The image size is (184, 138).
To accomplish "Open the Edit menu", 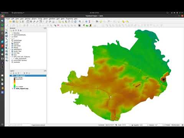I will click(x=13, y=19).
